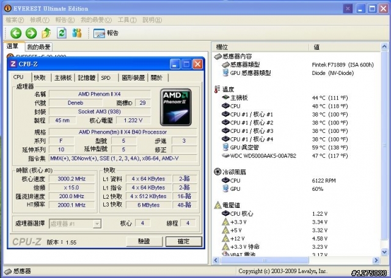Open the 報告(R) menu

coord(65,20)
